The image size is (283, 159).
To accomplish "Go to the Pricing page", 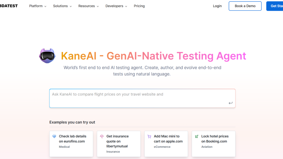I will (x=139, y=6).
